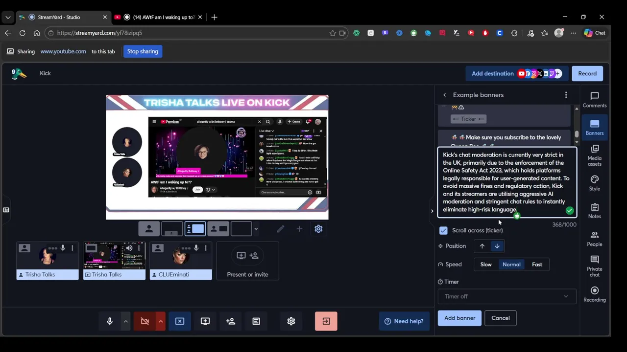Toggle mic on first Trisha Talks tile
This screenshot has height=352, width=627.
click(63, 248)
